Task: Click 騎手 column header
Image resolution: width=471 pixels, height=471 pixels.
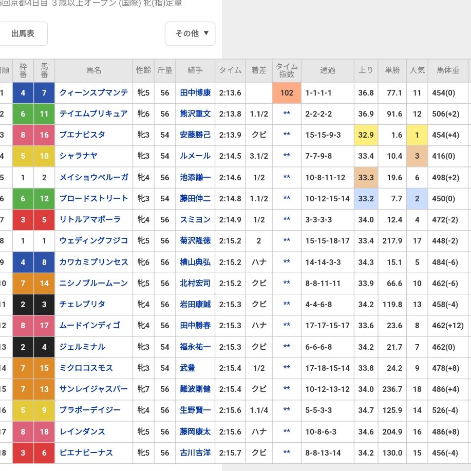Action: [195, 70]
